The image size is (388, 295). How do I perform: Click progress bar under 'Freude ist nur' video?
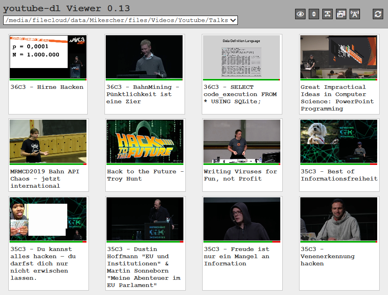pyautogui.click(x=241, y=242)
